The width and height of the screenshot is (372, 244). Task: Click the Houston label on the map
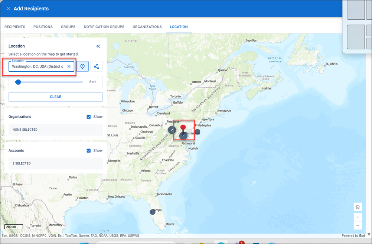point(83,198)
